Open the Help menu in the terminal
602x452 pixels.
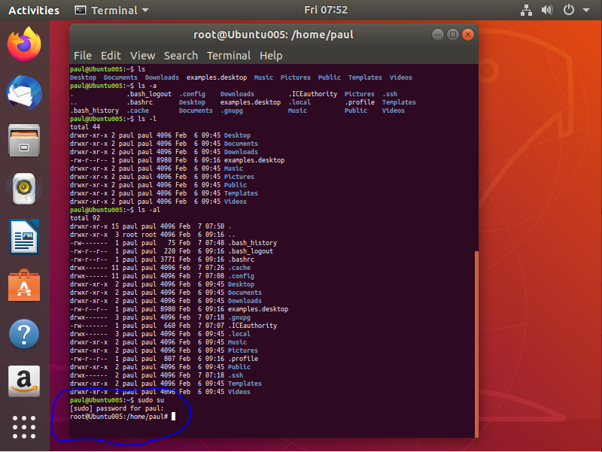pos(271,56)
